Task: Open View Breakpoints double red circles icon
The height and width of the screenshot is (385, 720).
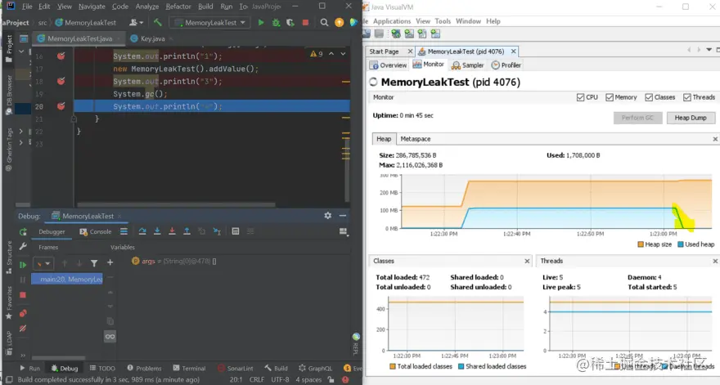Action: (x=23, y=313)
